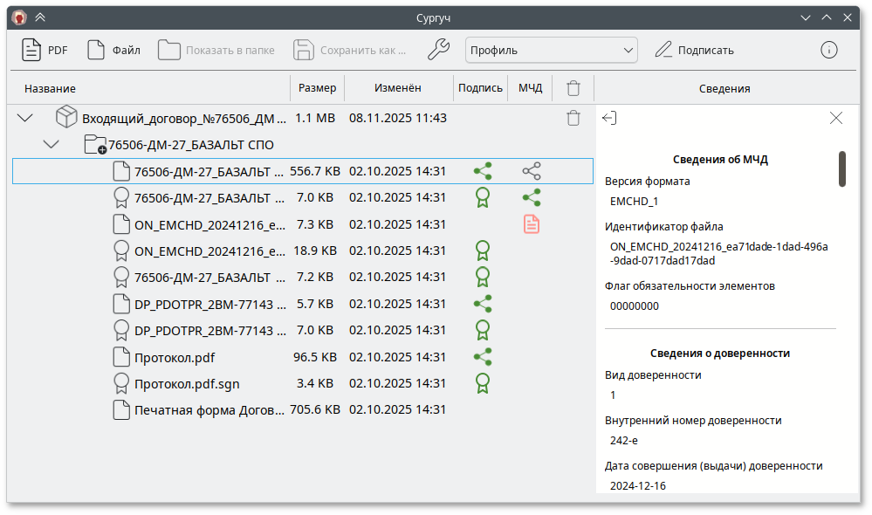872x515 pixels.
Task: Click the PDF toolbar button
Action: 45,50
